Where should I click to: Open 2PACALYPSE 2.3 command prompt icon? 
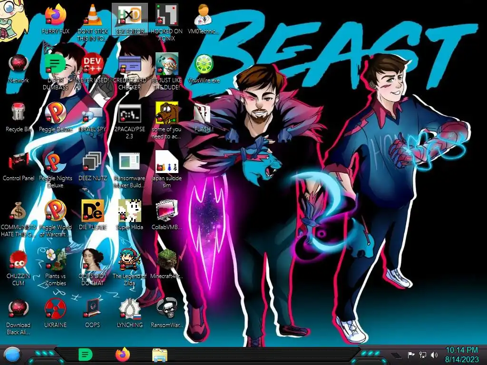coord(130,113)
